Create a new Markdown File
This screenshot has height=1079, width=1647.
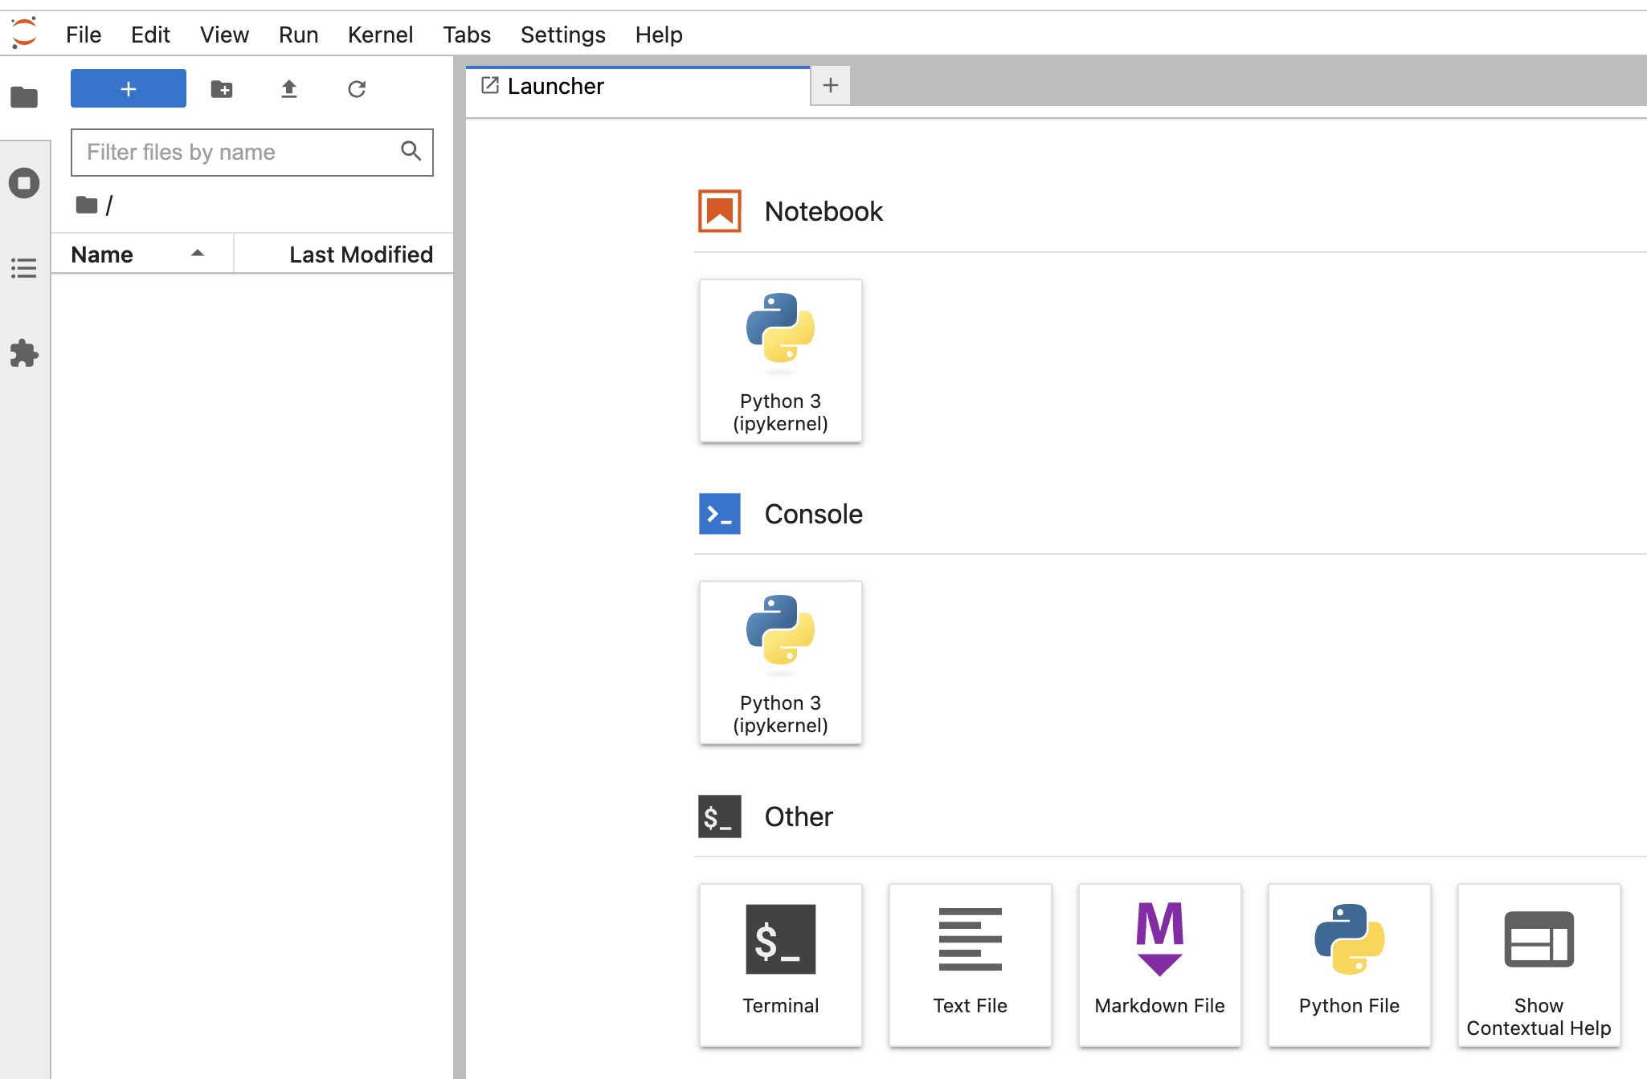click(x=1159, y=964)
